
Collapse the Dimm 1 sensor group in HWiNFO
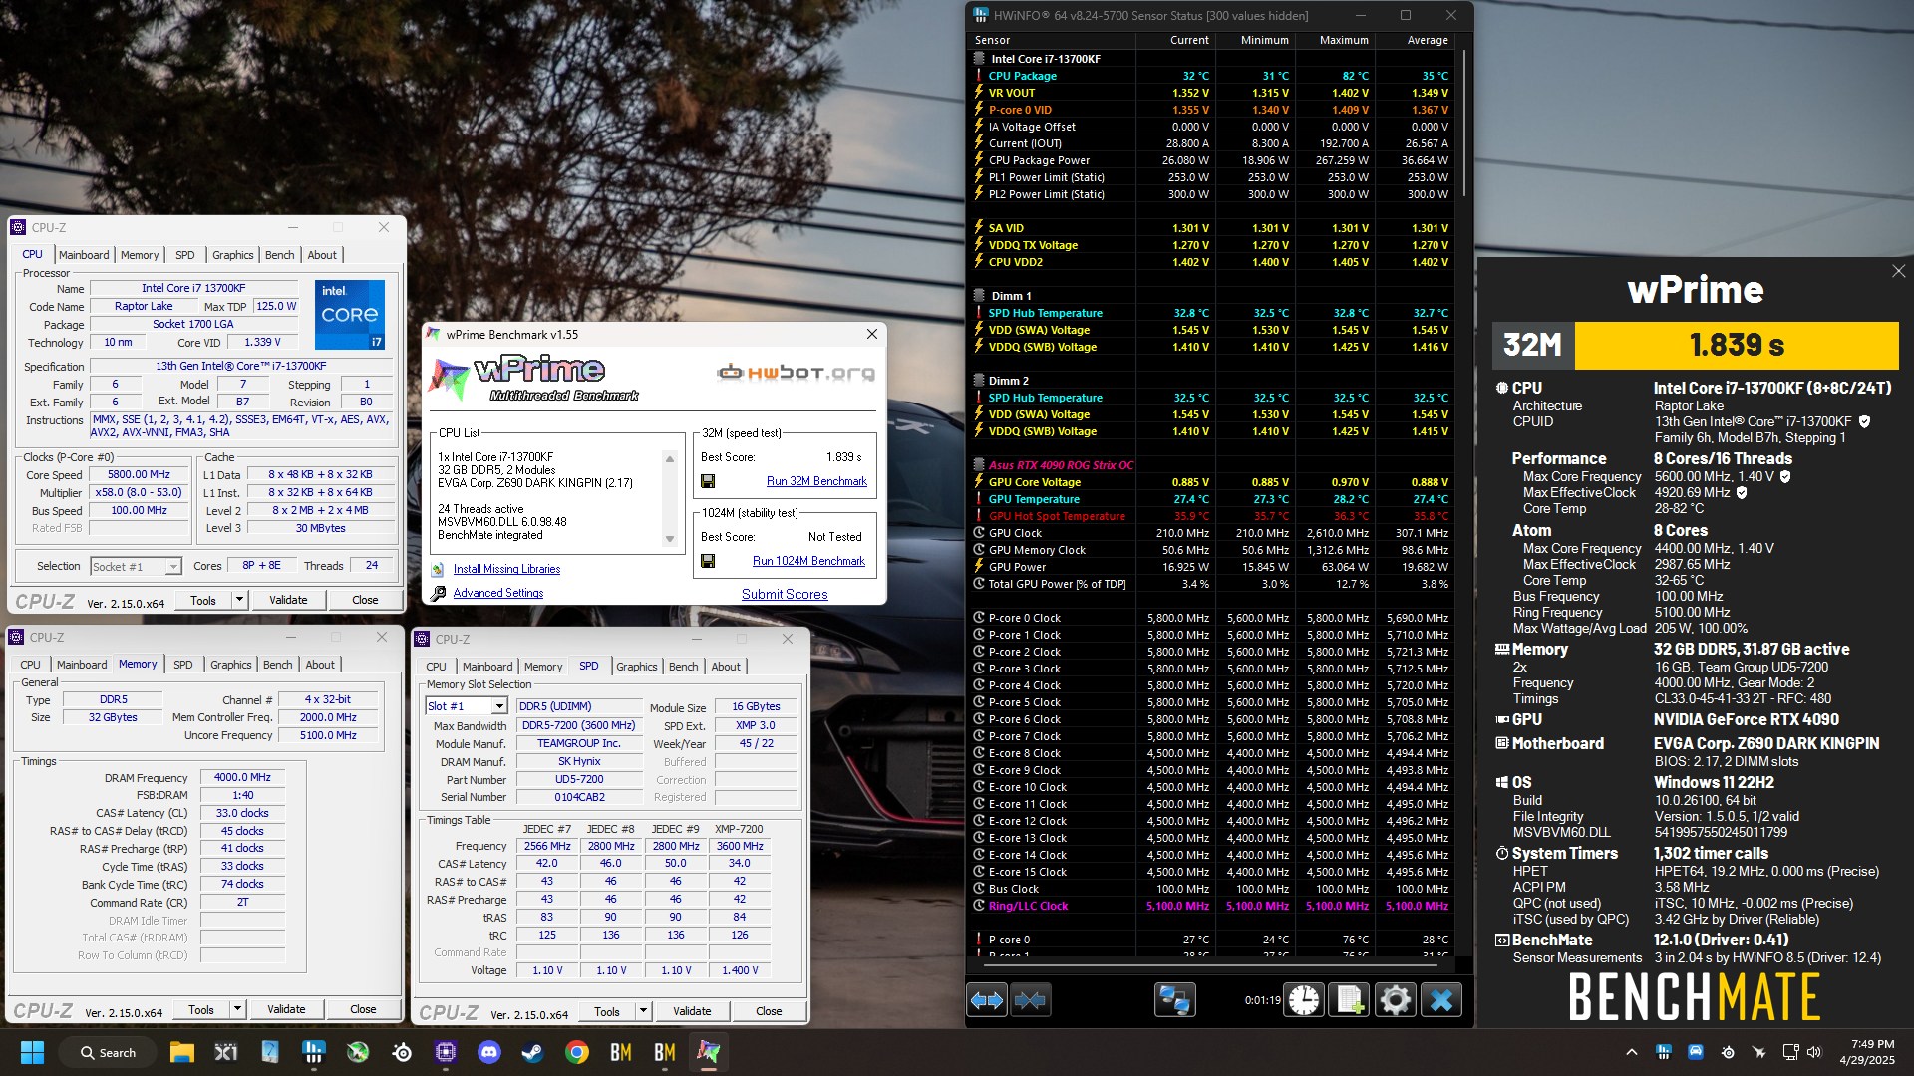(979, 296)
